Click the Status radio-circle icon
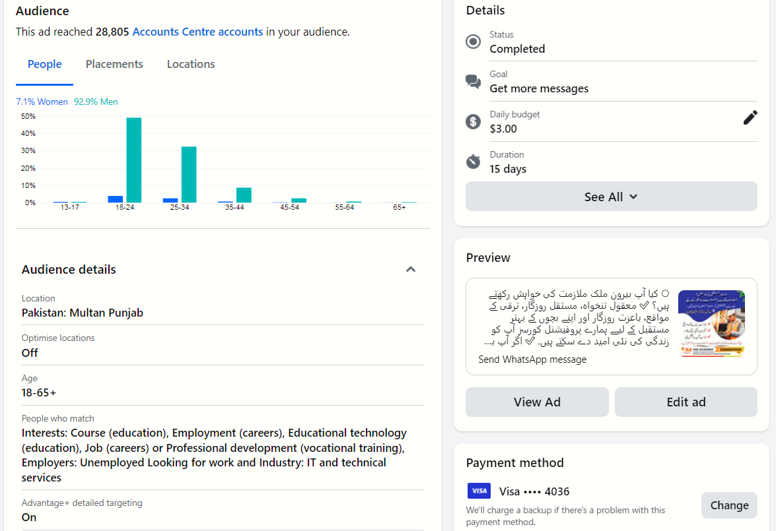This screenshot has height=531, width=776. click(x=474, y=42)
